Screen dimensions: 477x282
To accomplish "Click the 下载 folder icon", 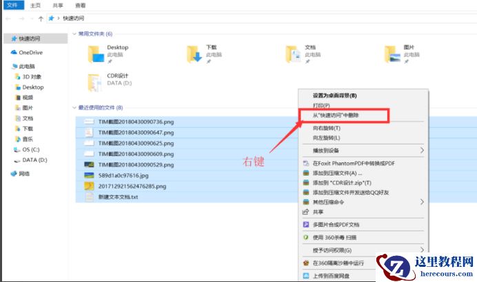I will point(194,54).
